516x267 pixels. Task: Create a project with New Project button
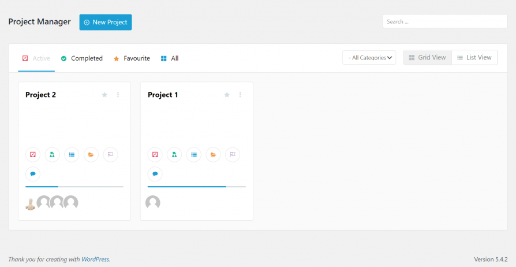point(106,23)
